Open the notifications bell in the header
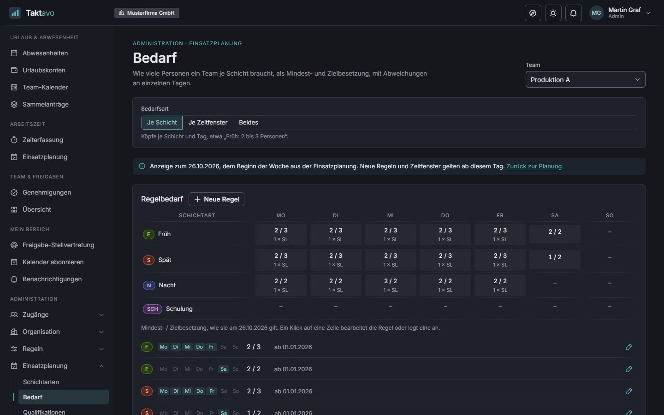This screenshot has width=664, height=415. [574, 13]
